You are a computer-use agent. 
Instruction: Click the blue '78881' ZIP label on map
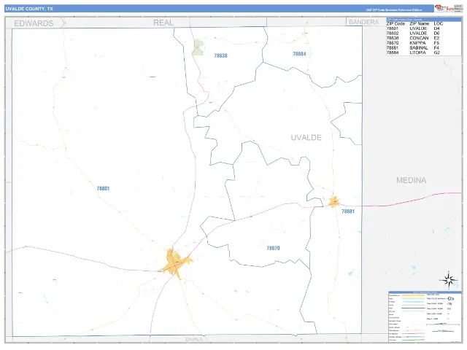[x=348, y=211]
